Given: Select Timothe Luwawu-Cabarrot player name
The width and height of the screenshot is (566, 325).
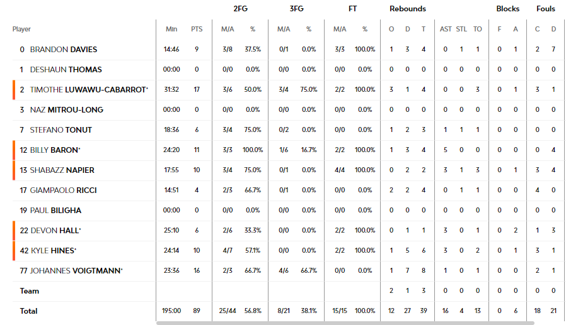Looking at the screenshot, I should (x=89, y=90).
